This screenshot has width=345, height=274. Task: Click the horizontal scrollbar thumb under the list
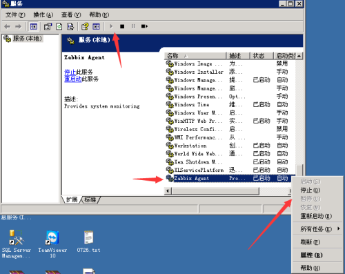pos(215,191)
